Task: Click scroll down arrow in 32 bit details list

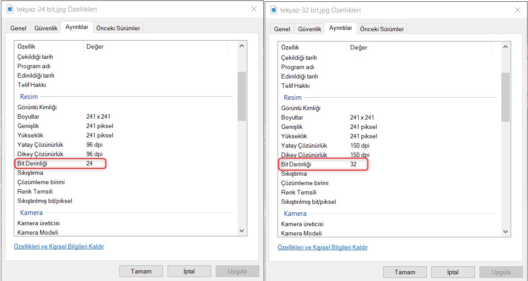Action: [506, 231]
